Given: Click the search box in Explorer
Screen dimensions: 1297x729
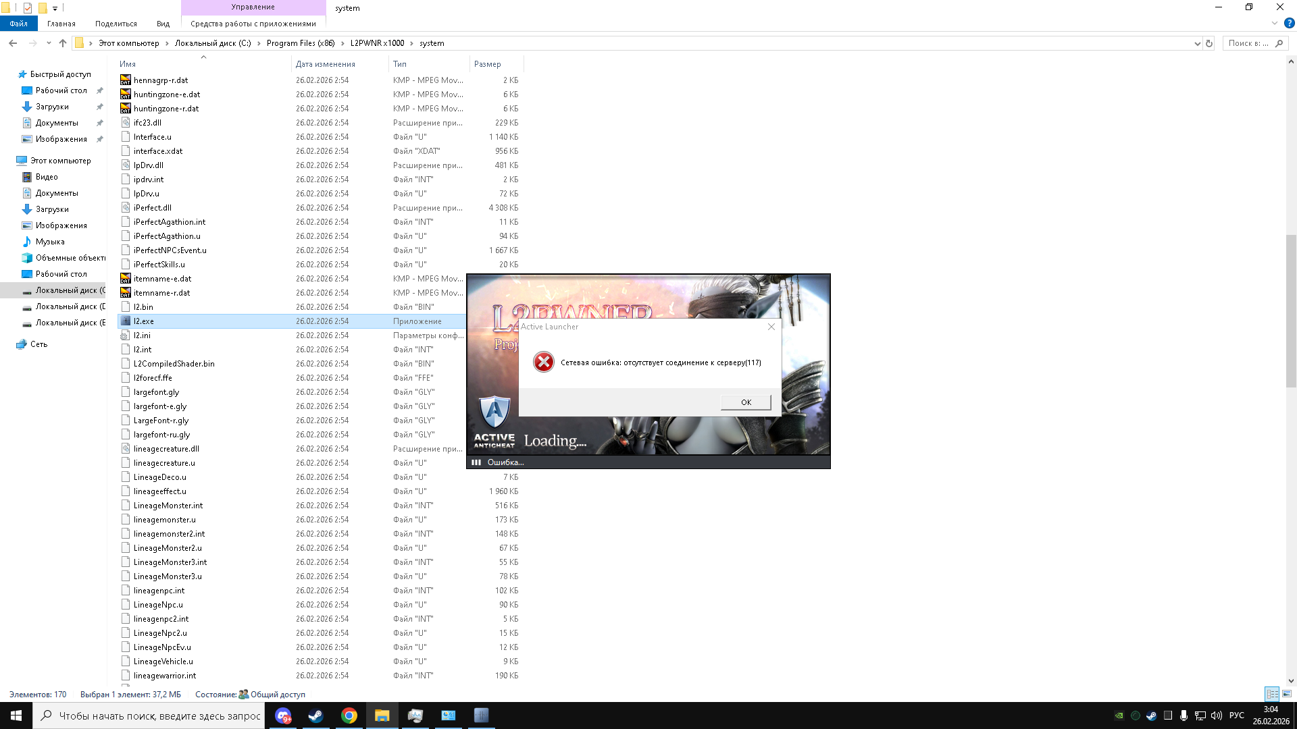Looking at the screenshot, I should point(1248,43).
